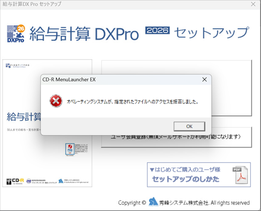Viewport: 261px width, 211px height.
Task: Close the 給与計算DX Pro セットアップ window
Action: point(253,4)
